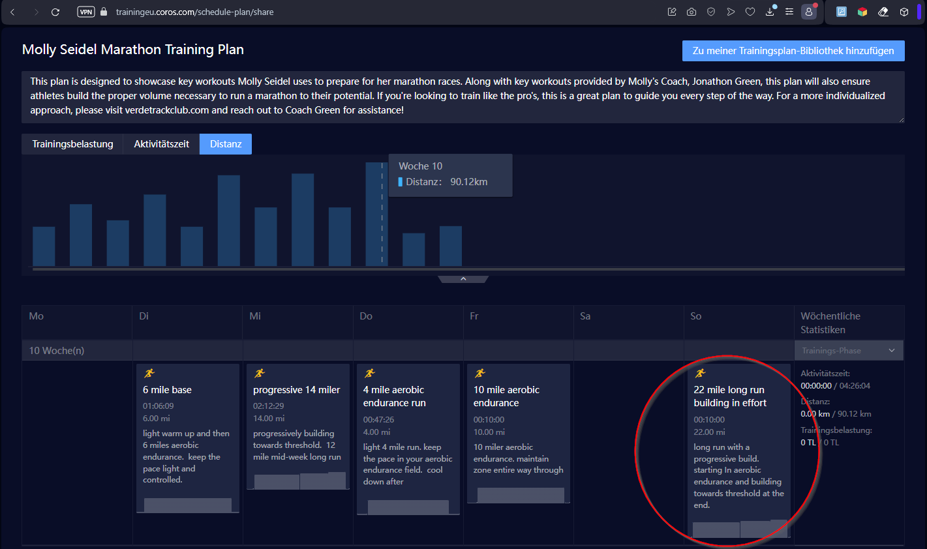Expand the 10 Woche(n) week row

click(x=57, y=351)
